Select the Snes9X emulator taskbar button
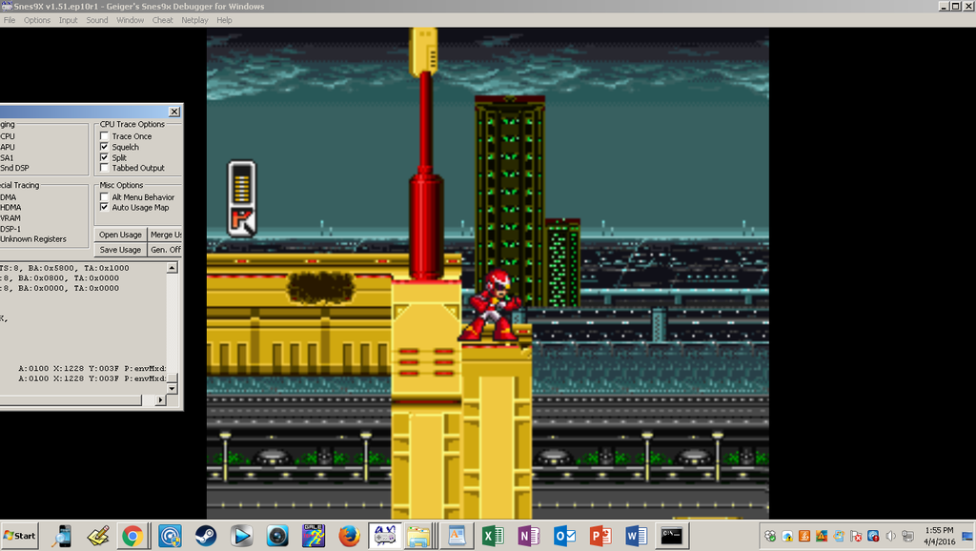976x551 pixels. coord(385,536)
